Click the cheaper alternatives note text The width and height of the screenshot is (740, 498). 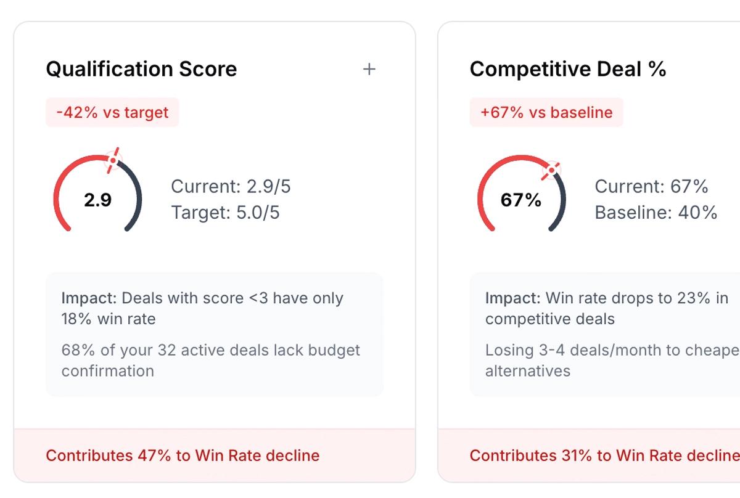(612, 361)
